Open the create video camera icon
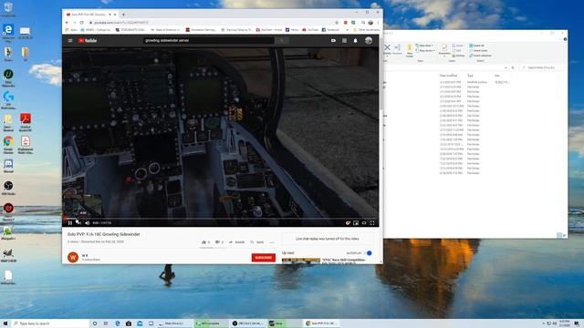Viewport: 584px width, 328px height. [x=333, y=40]
